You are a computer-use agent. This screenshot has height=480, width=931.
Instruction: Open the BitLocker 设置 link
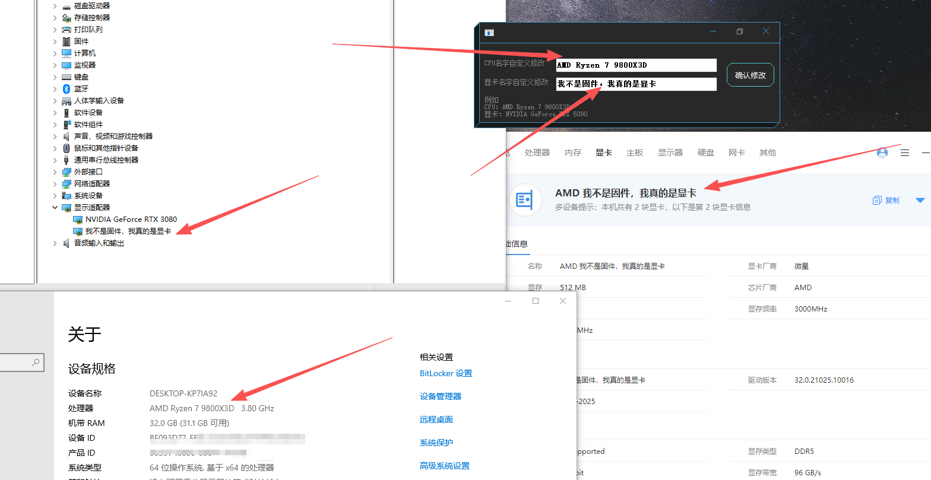coord(446,373)
